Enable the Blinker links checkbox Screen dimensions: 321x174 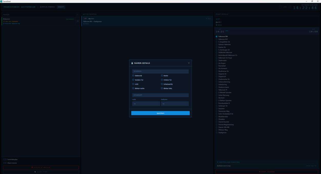[162, 88]
